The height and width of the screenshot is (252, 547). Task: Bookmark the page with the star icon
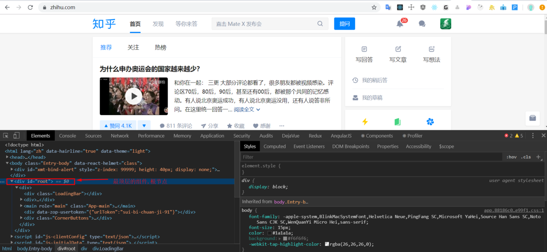coord(374,7)
